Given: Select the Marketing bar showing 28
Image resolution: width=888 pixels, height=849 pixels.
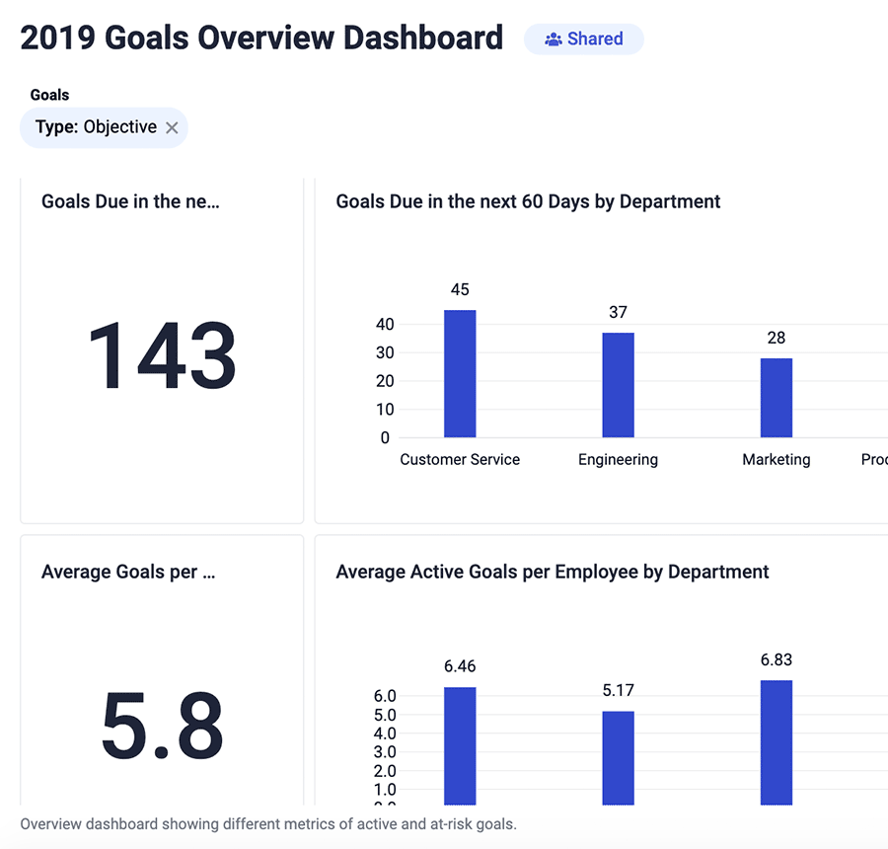Looking at the screenshot, I should click(777, 397).
